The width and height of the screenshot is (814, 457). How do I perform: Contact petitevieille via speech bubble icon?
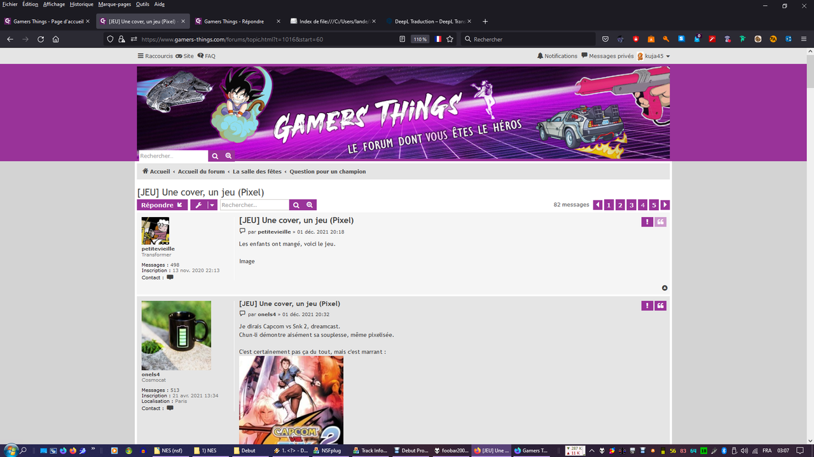[x=170, y=277]
